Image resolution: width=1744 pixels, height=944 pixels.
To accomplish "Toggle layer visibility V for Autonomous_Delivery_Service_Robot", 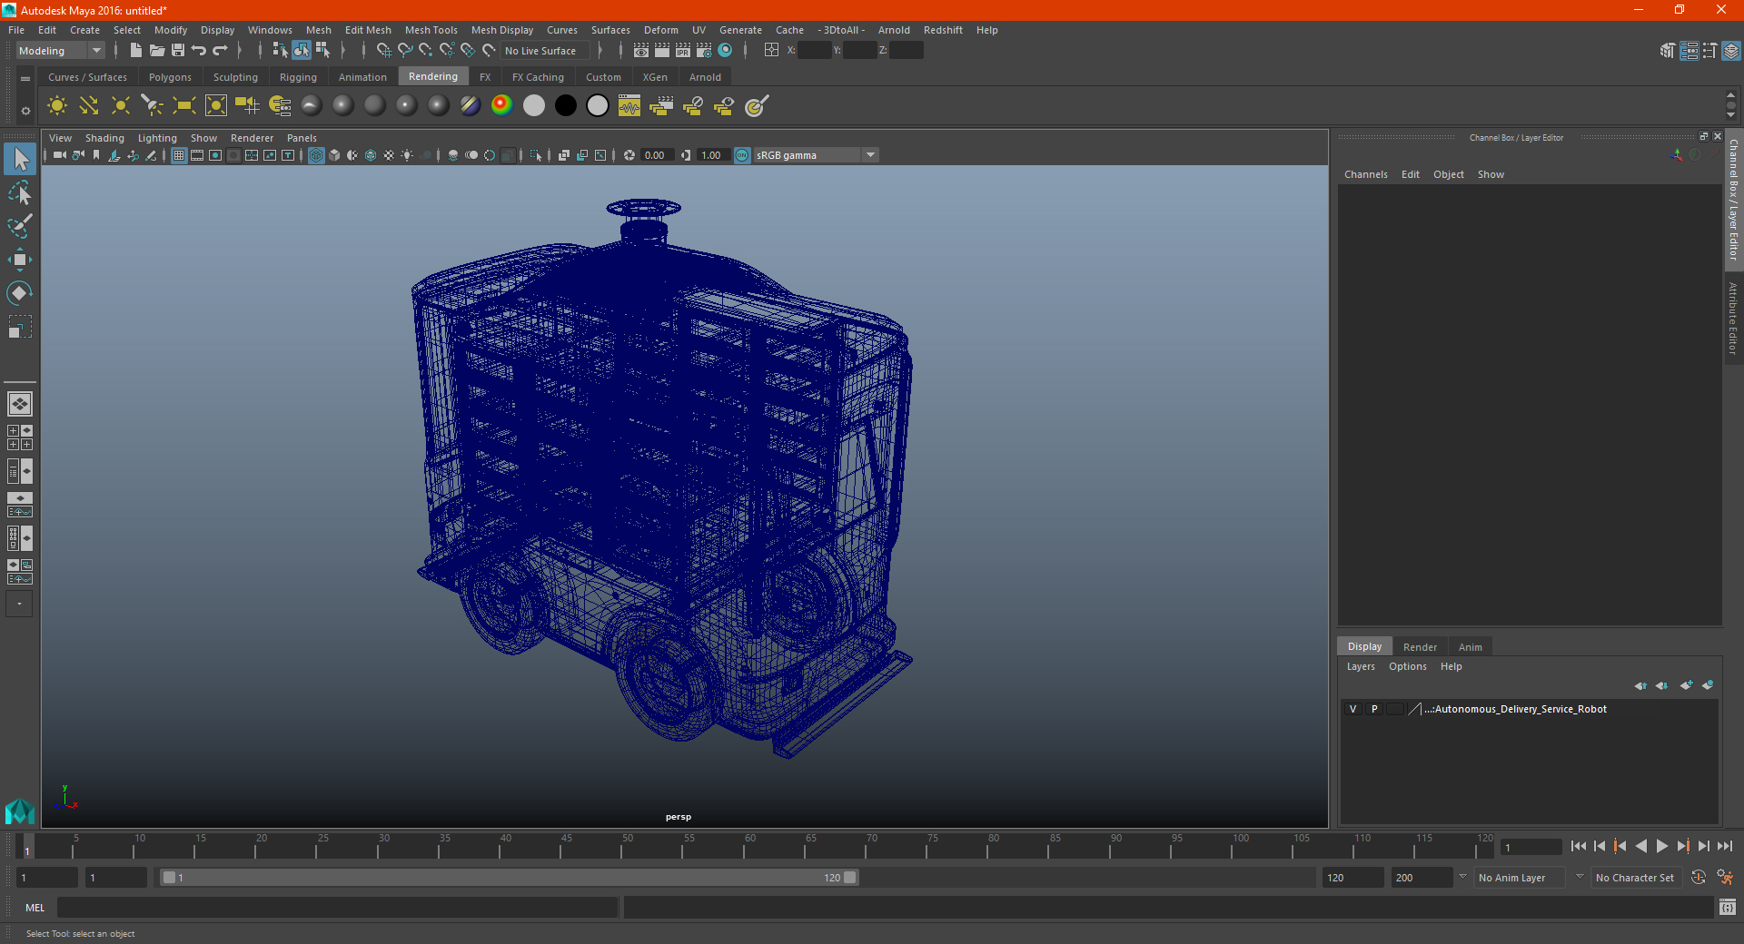I will point(1353,709).
